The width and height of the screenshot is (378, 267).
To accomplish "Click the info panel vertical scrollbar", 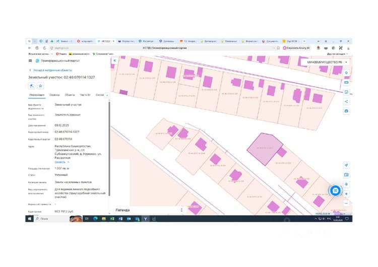I will coord(109,148).
